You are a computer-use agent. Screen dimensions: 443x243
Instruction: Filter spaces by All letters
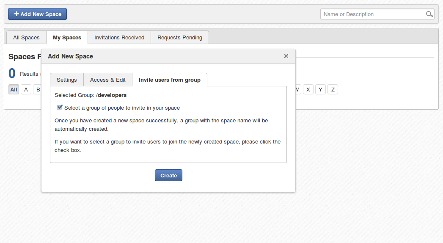pyautogui.click(x=14, y=90)
